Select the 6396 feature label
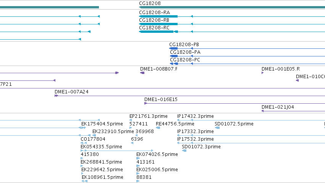The image size is (325, 183). coord(137,139)
